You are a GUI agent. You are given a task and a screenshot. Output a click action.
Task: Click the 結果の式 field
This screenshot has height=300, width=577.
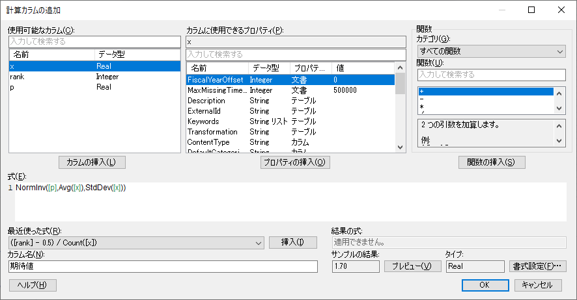coord(449,242)
